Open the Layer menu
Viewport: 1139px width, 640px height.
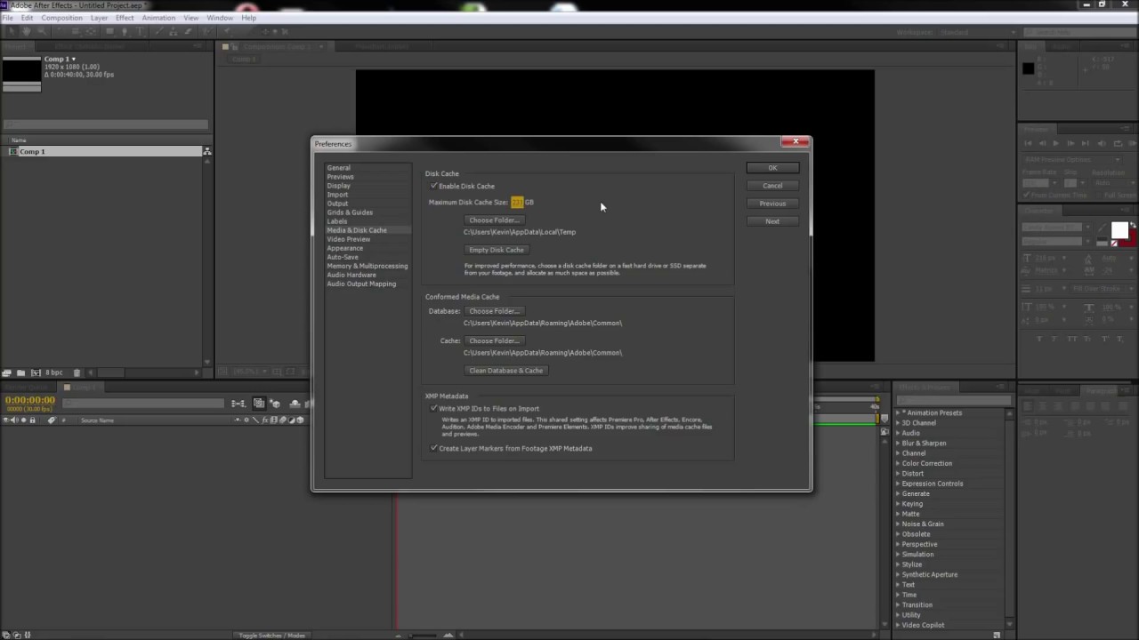[x=99, y=18]
